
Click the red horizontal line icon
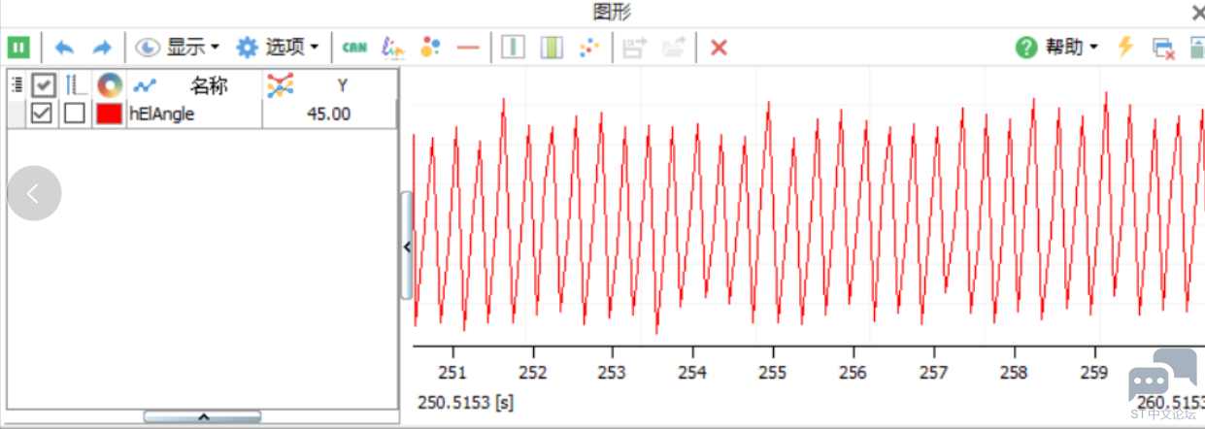pyautogui.click(x=468, y=47)
